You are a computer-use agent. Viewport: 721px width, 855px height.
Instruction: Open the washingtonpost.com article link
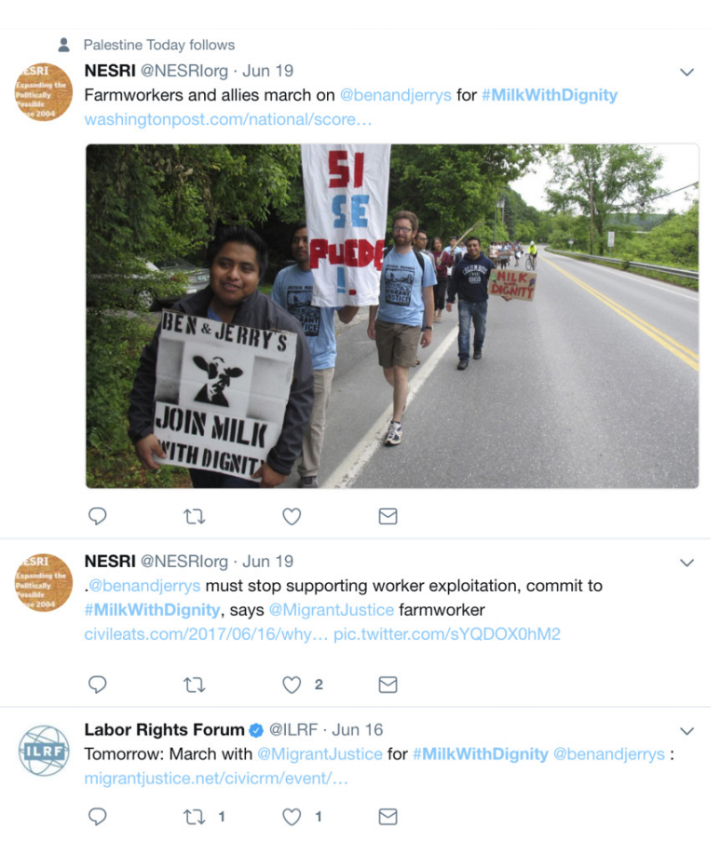[228, 119]
